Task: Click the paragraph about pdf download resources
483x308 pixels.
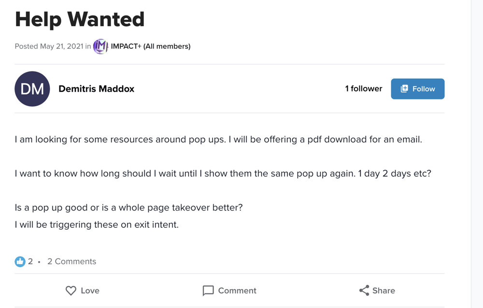Action: click(x=218, y=140)
